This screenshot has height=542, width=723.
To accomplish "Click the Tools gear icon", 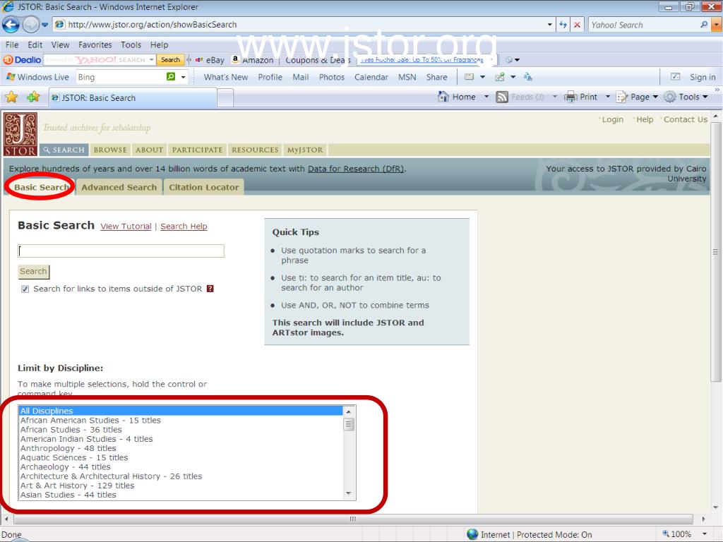I will click(669, 97).
